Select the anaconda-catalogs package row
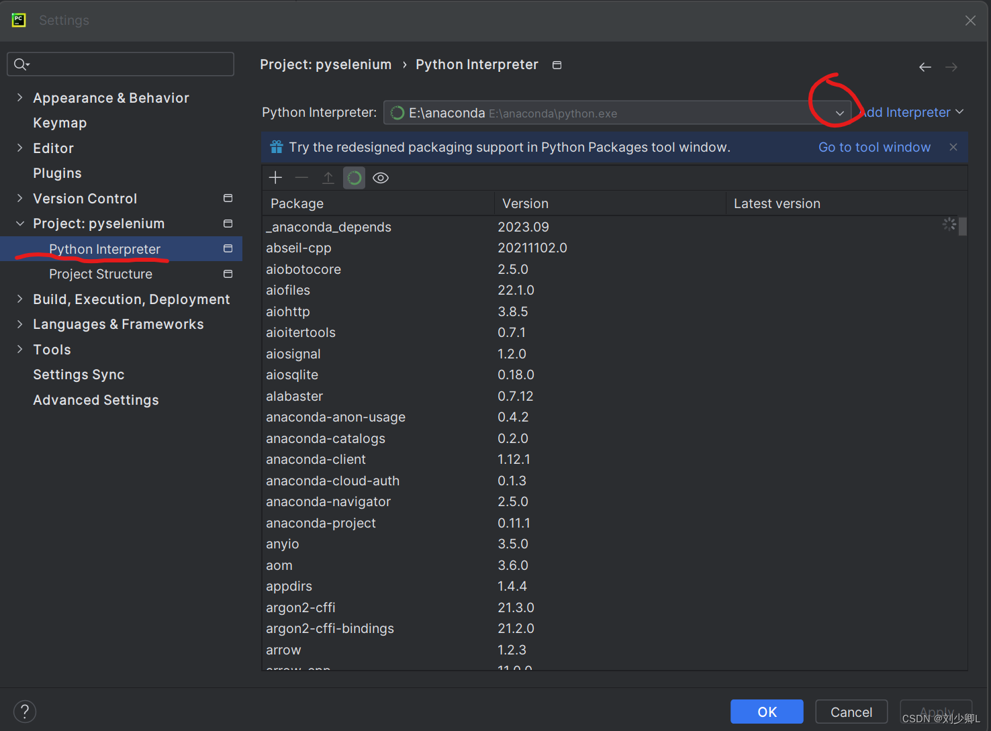This screenshot has width=991, height=731. (x=610, y=438)
